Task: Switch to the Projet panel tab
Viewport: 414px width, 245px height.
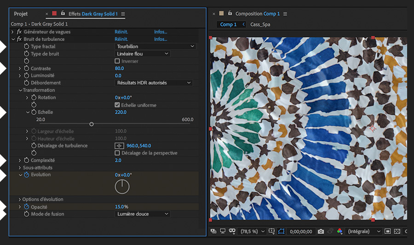Action: pyautogui.click(x=21, y=14)
